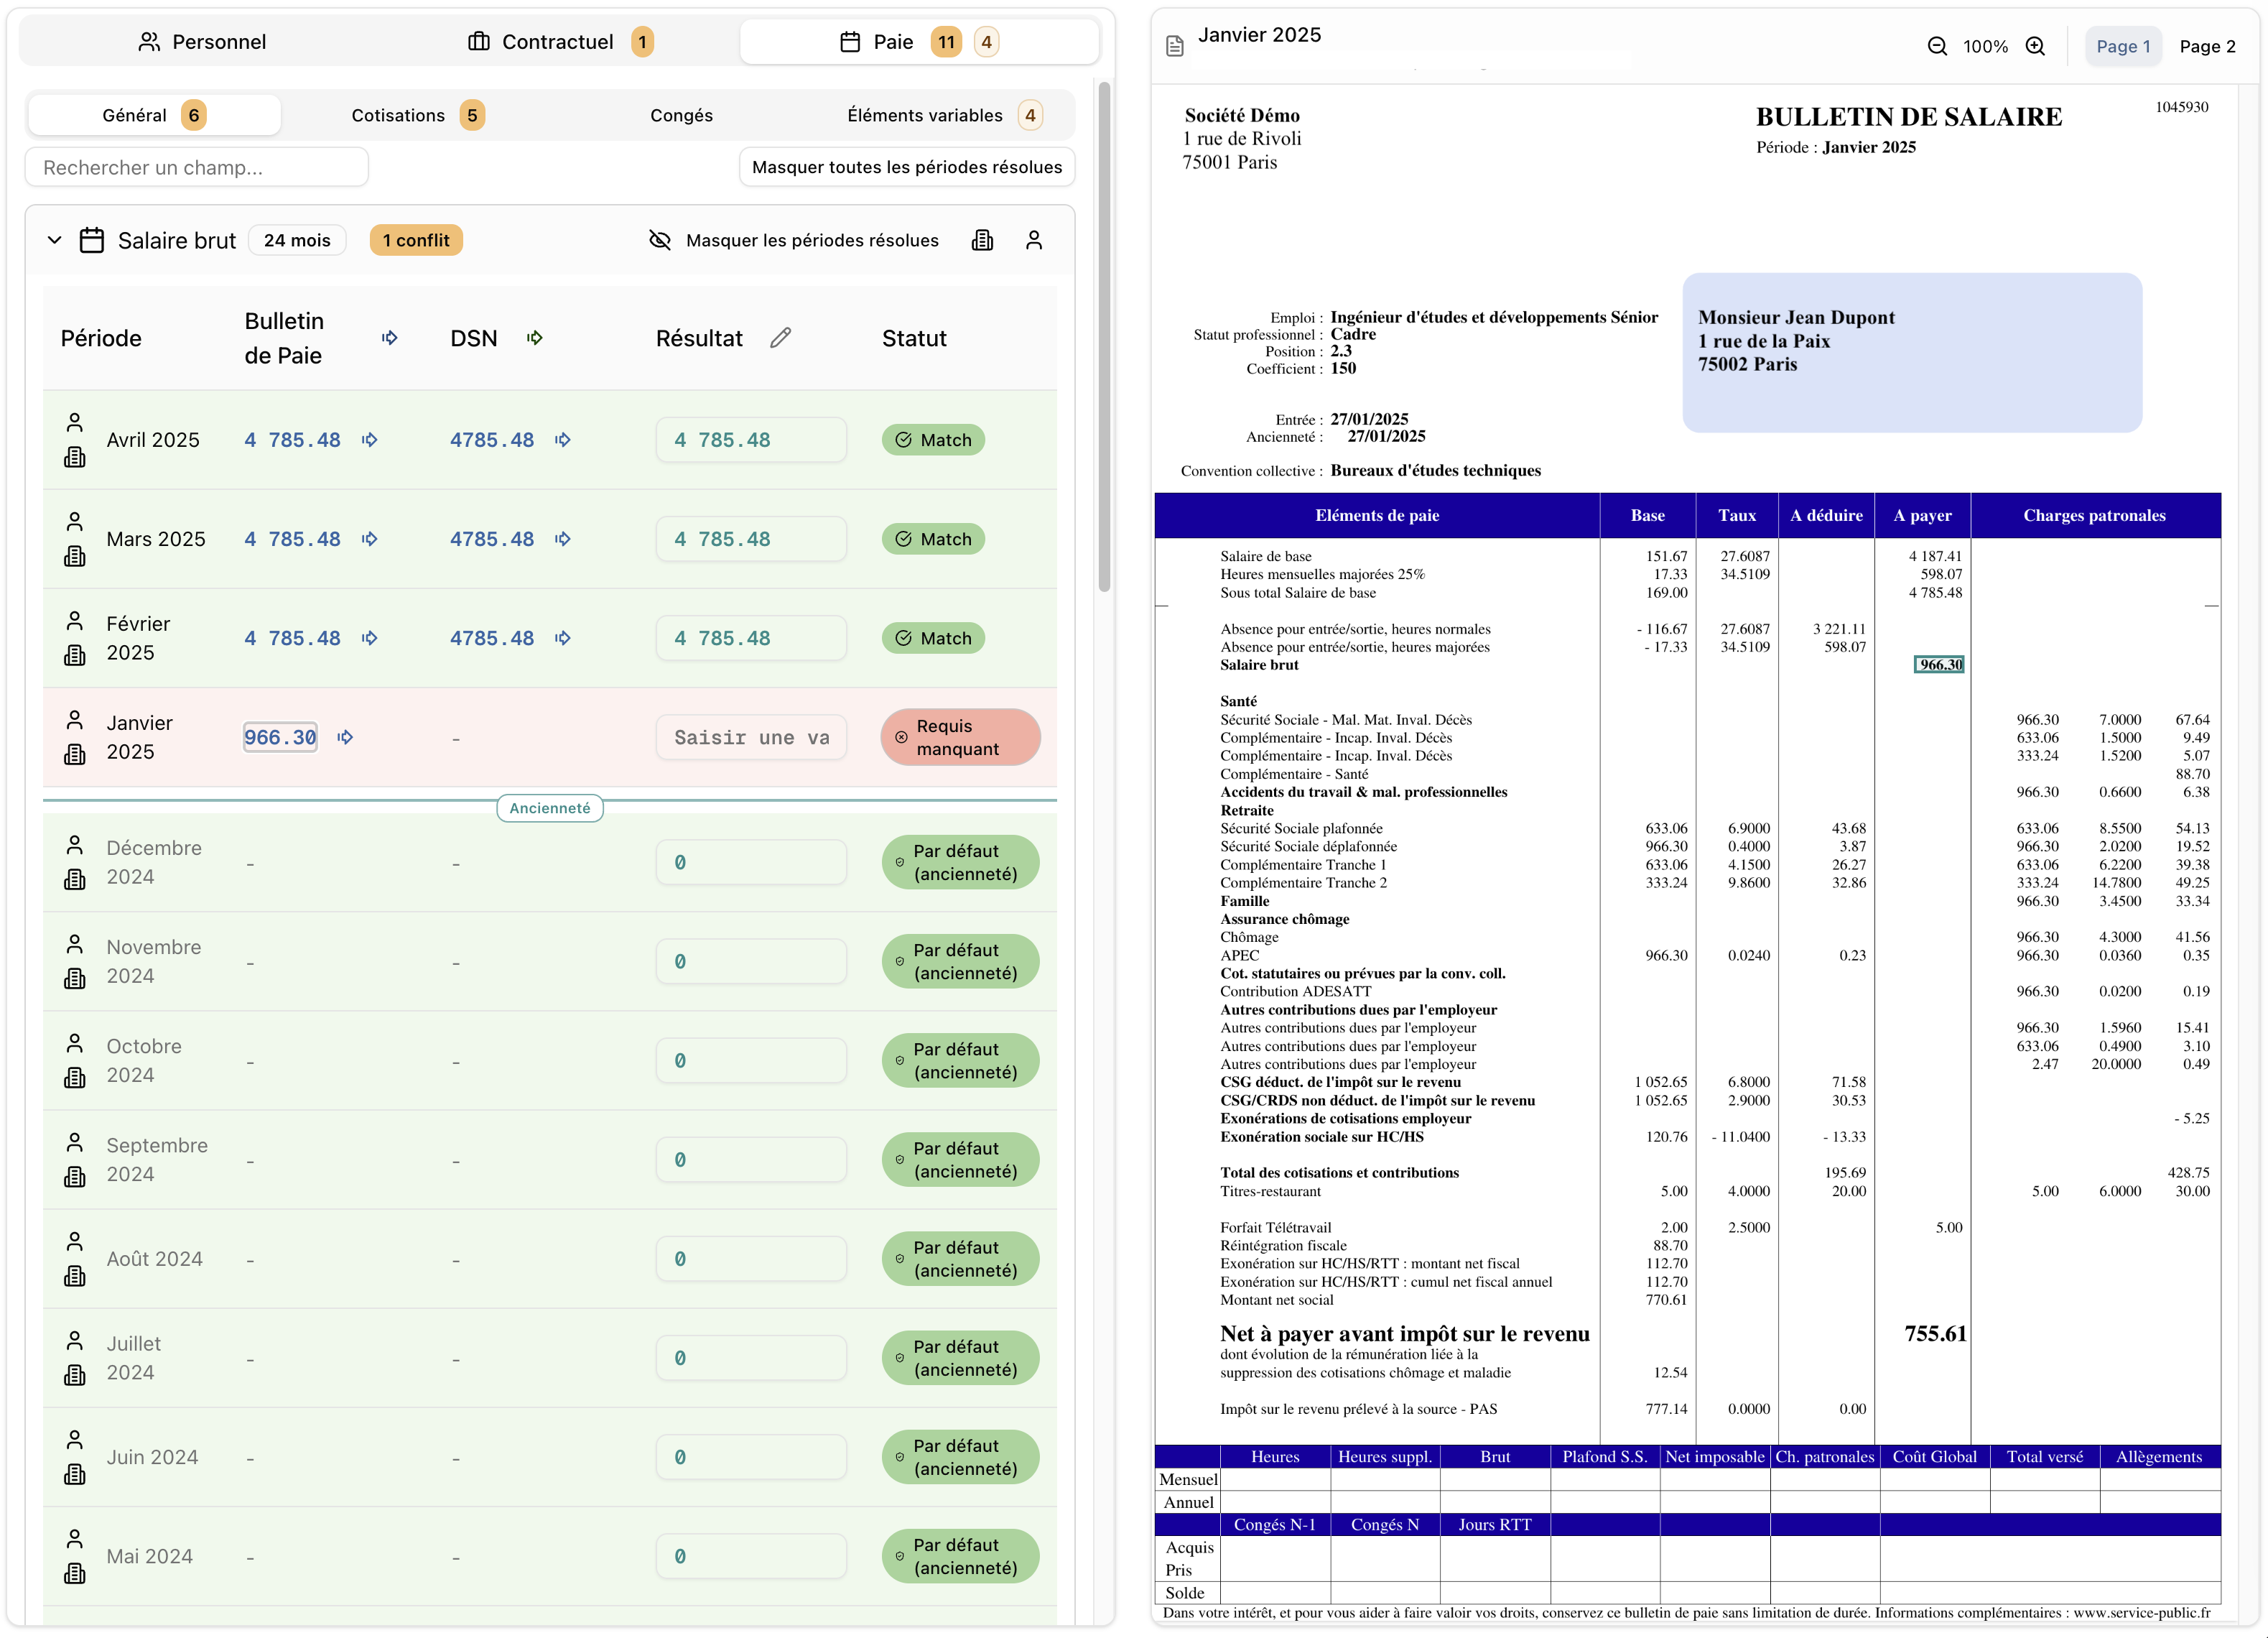Click the pencil icon next to Résultat header
The image size is (2268, 1638).
coord(781,338)
